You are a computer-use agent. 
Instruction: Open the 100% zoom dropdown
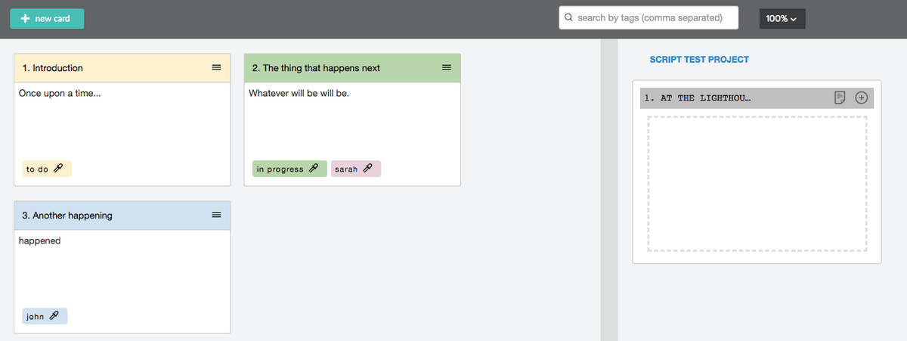pyautogui.click(x=782, y=18)
